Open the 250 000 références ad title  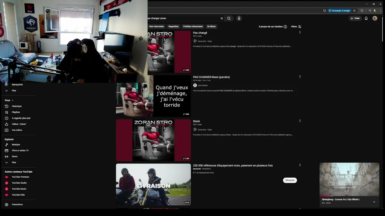click(233, 166)
